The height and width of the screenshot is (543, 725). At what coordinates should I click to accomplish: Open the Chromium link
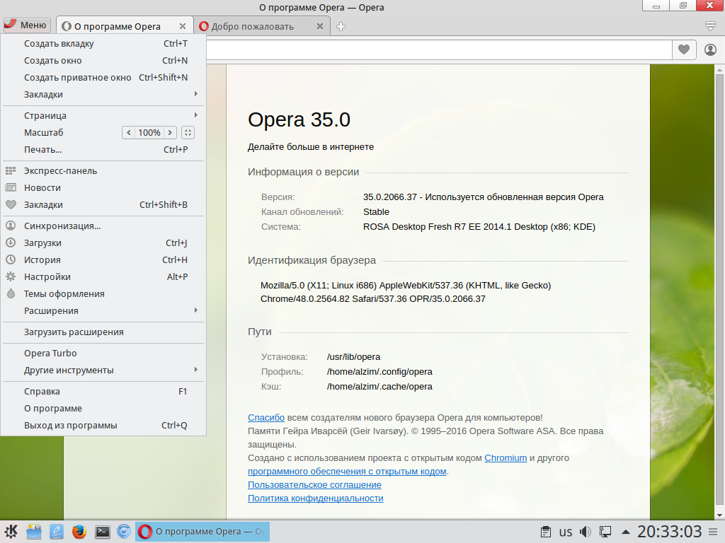[506, 457]
